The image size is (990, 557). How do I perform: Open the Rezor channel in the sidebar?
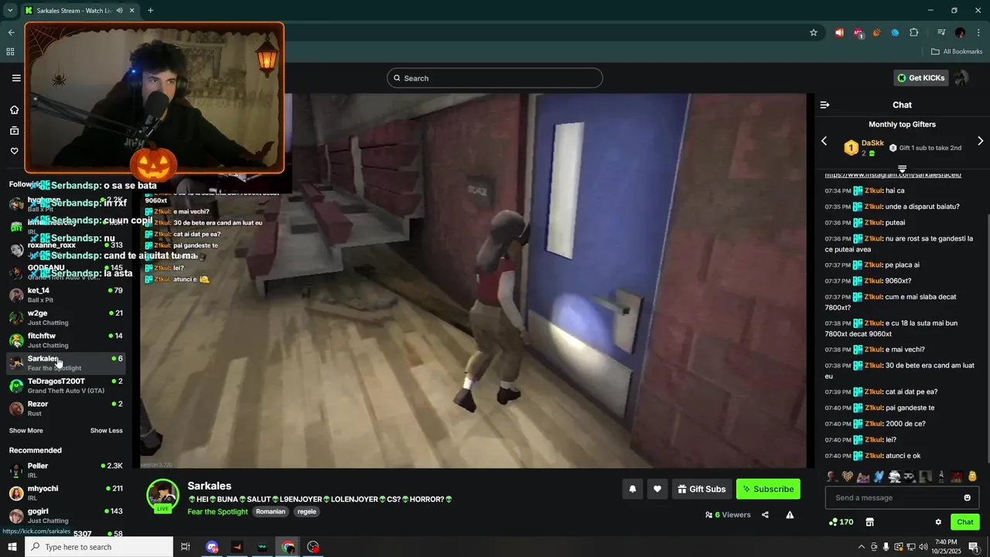[x=67, y=408]
